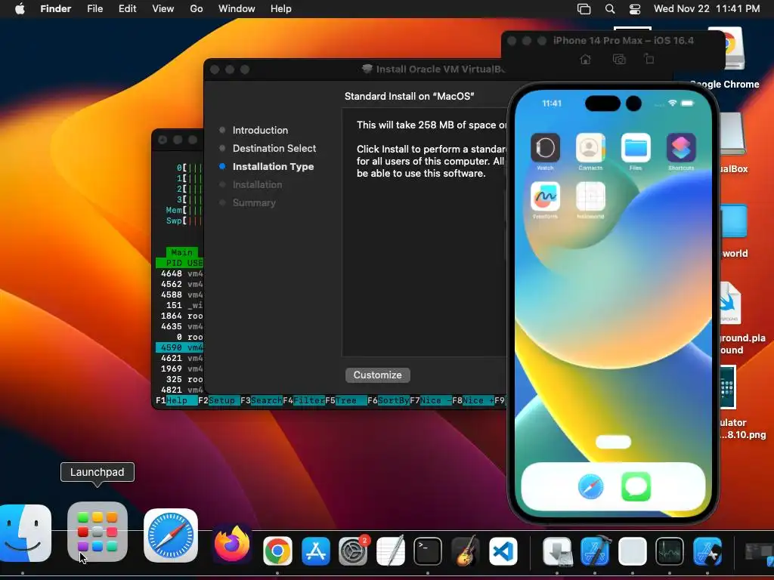Select htop process row PID 4648
774x580 pixels.
click(x=180, y=273)
